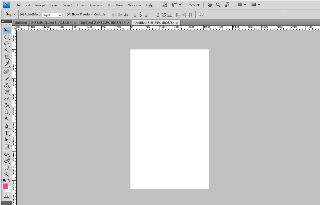
Task: Toggle the Auto-Select checkbox
Action: click(22, 15)
